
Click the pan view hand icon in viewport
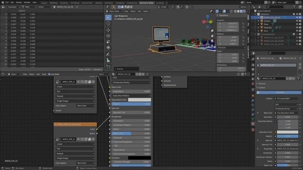(x=212, y=36)
